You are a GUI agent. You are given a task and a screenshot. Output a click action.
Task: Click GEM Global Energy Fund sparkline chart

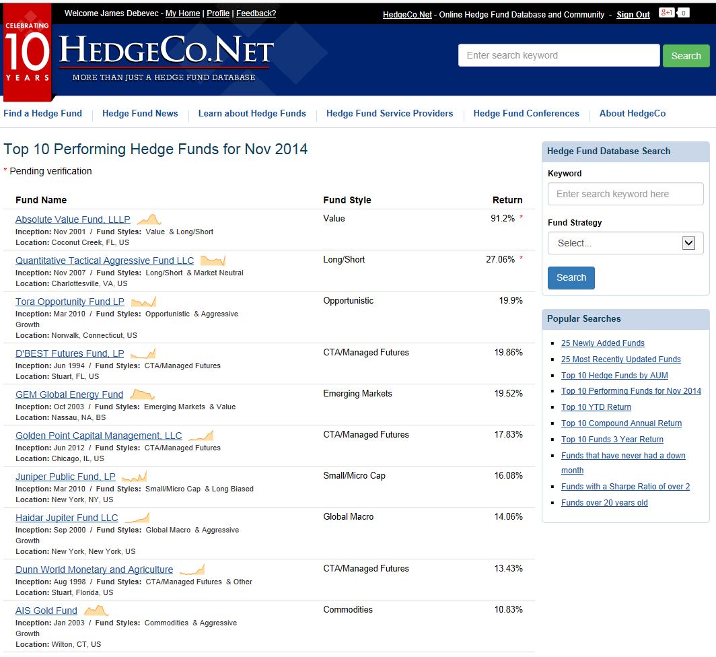143,394
